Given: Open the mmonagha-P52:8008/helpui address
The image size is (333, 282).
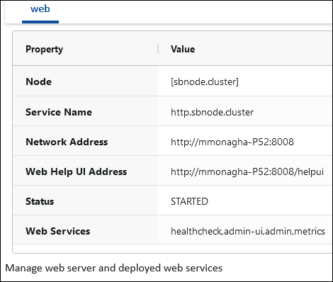Looking at the screenshot, I should click(x=247, y=171).
